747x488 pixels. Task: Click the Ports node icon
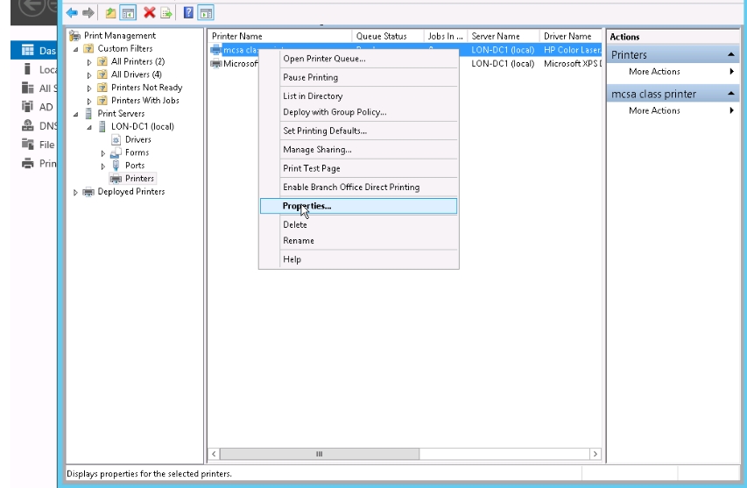[116, 166]
